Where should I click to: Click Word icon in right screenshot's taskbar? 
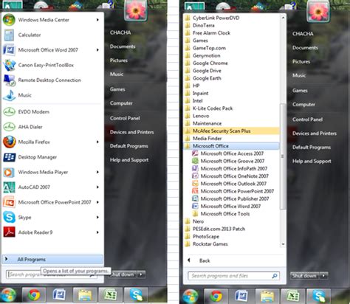(241, 296)
